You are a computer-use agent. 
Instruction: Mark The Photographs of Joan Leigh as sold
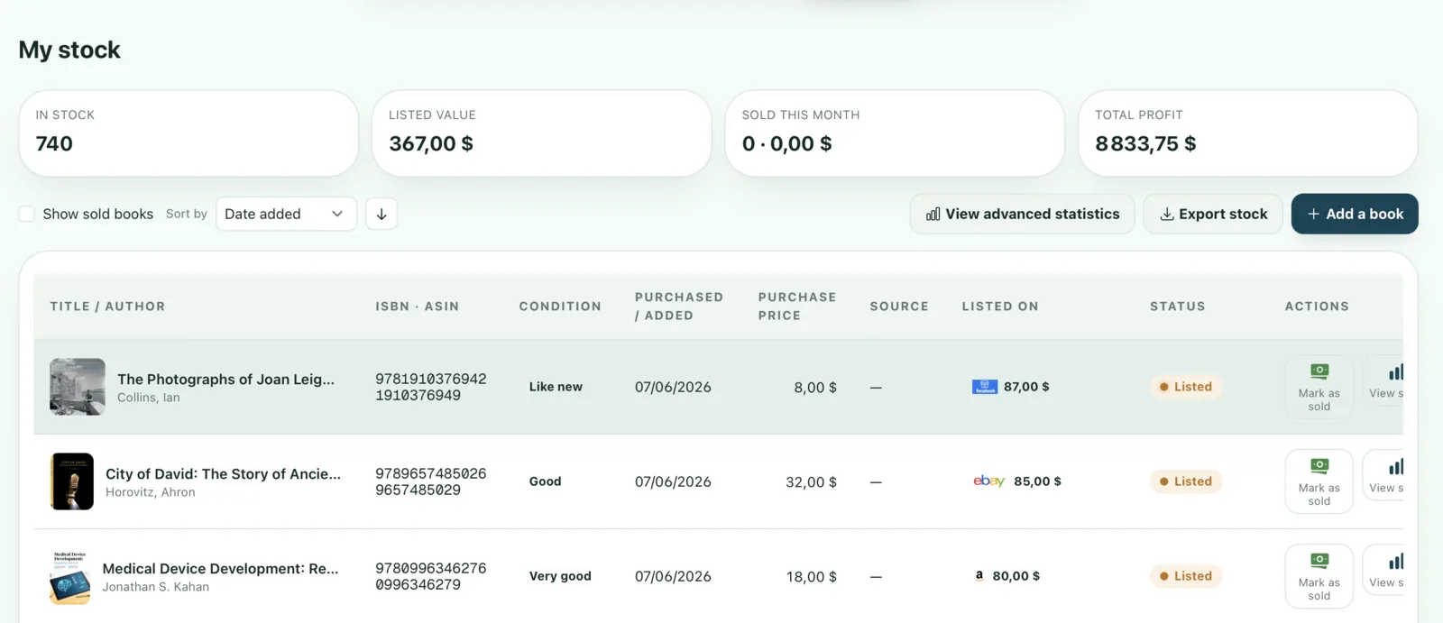1319,387
